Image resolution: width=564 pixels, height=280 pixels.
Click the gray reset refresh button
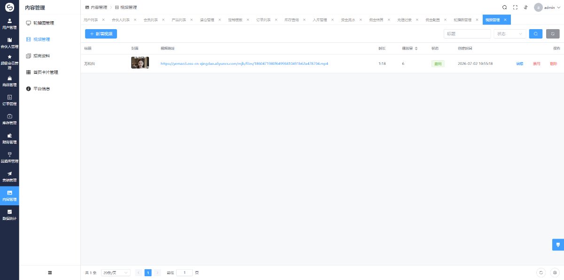click(553, 34)
